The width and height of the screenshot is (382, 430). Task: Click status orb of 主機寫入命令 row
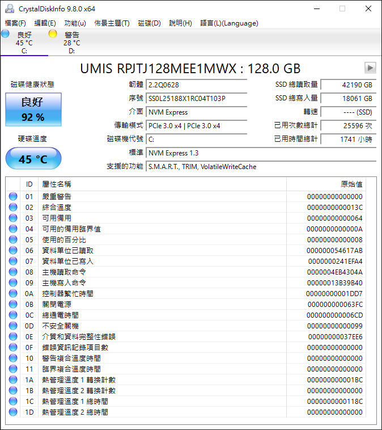(13, 283)
